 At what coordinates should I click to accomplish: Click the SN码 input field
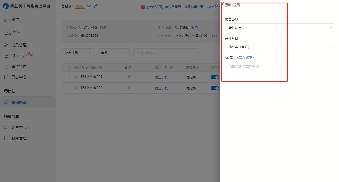pyautogui.click(x=280, y=66)
